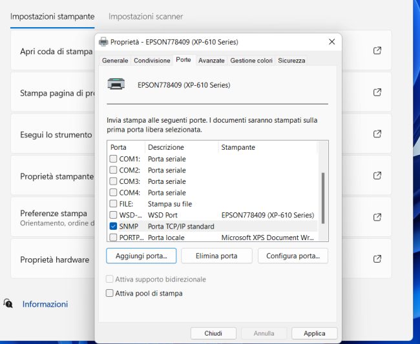Tick the COM1: serial port checkbox
This screenshot has width=420, height=344.
tap(113, 159)
